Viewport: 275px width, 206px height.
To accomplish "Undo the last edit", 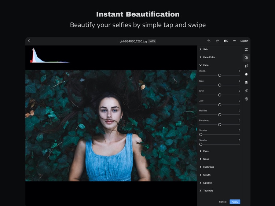I will click(209, 41).
